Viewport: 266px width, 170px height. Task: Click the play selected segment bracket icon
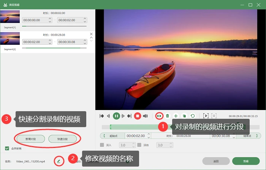point(206,116)
